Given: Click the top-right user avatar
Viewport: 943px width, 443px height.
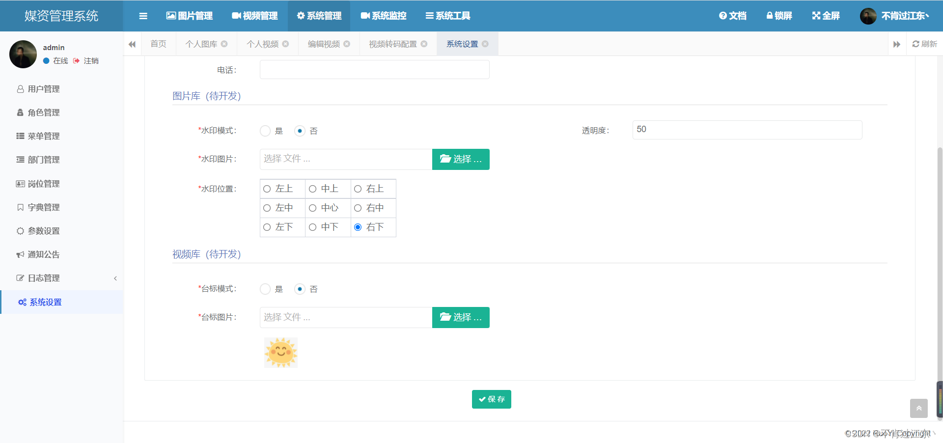Looking at the screenshot, I should pyautogui.click(x=868, y=16).
